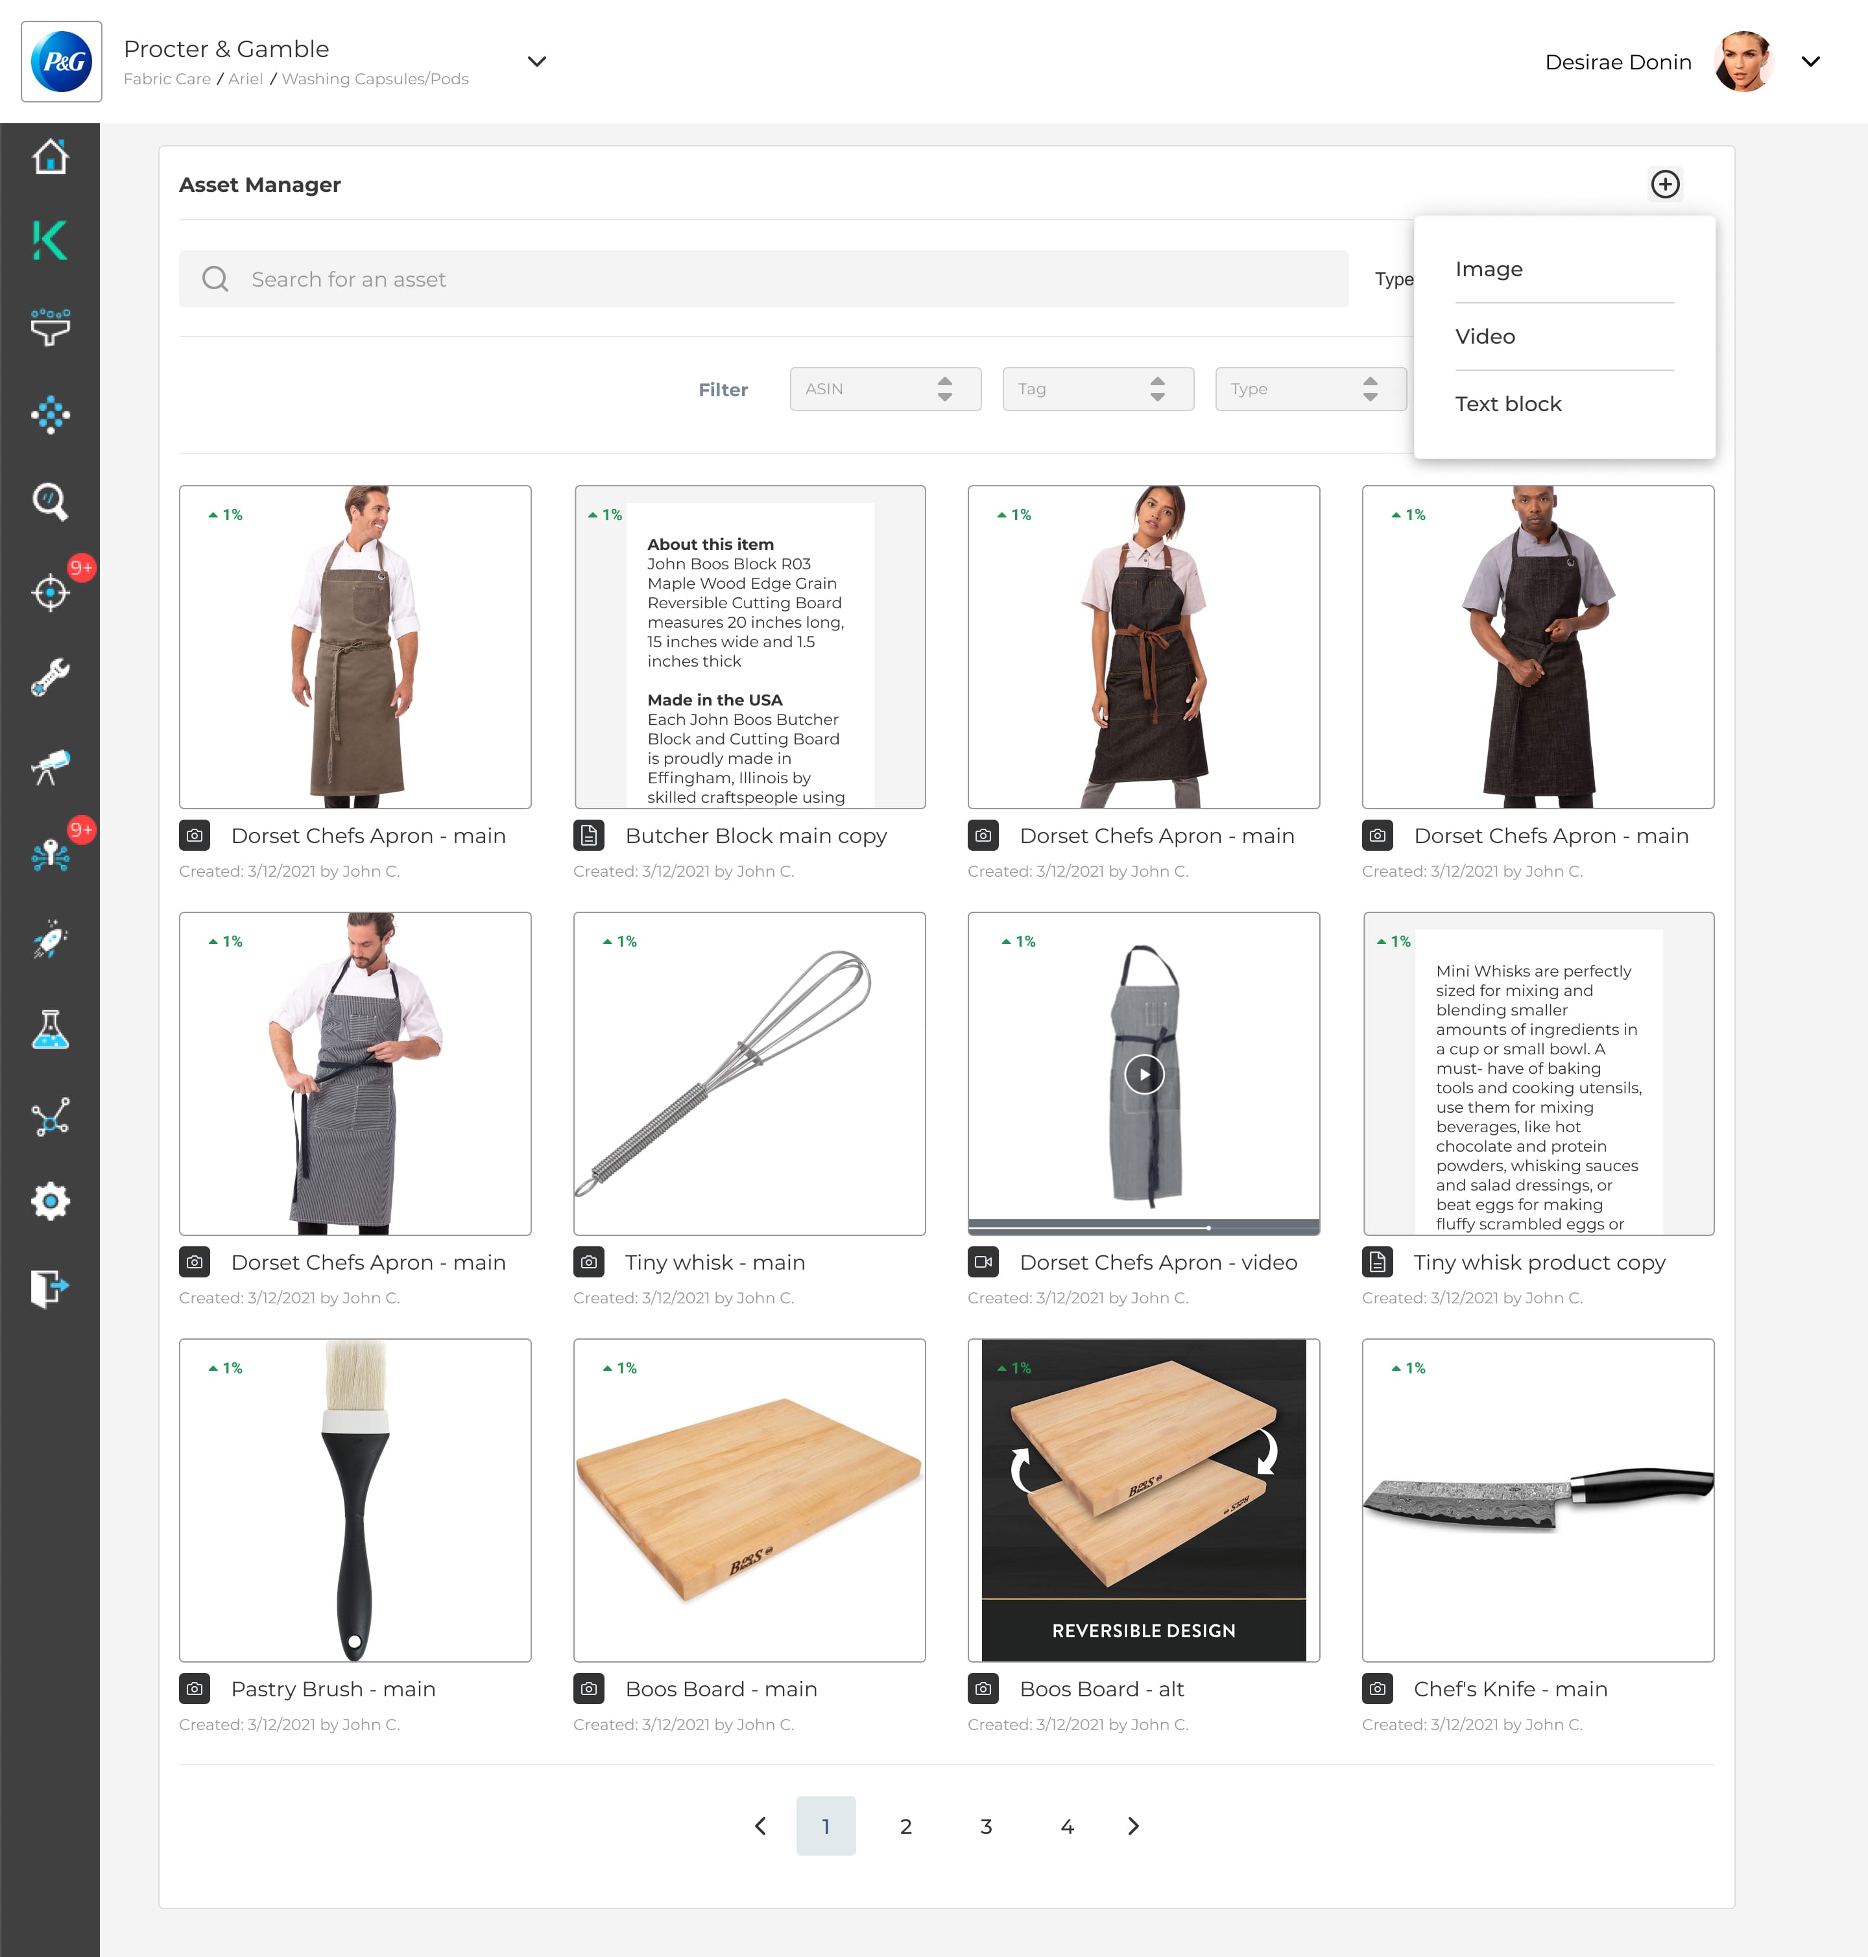Click the lab flask icon in the sidebar
Screen dimensions: 1868x1957
pos(50,1029)
